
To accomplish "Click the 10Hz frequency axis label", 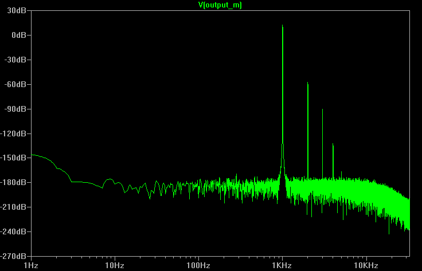I will [115, 266].
